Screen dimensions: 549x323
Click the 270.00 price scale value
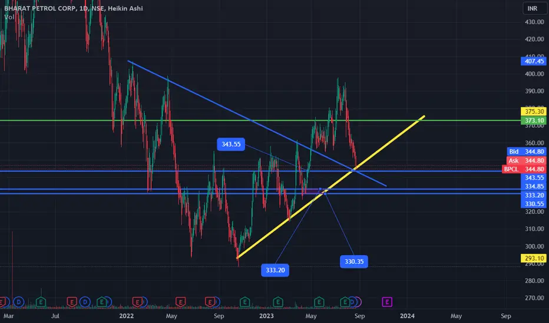pyautogui.click(x=534, y=298)
